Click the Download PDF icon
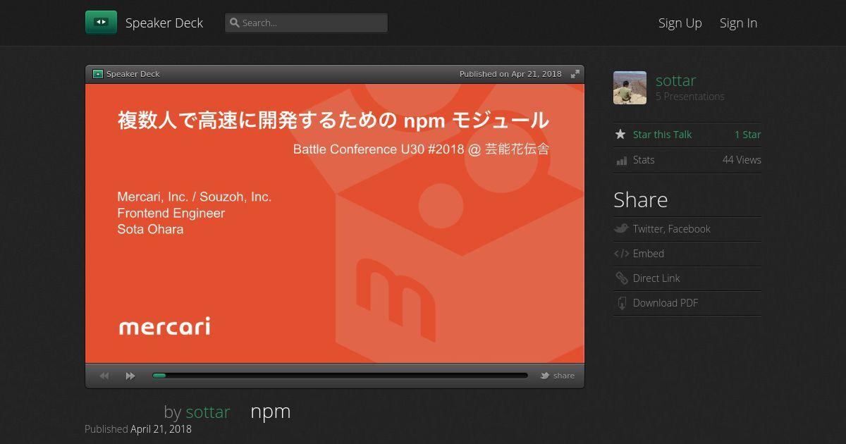 [x=622, y=303]
